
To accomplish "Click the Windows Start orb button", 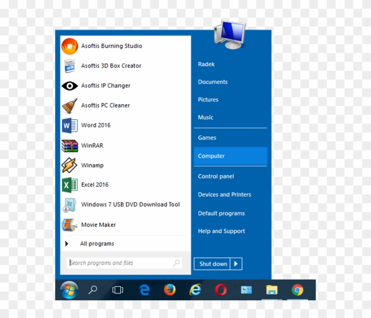I will click(x=69, y=290).
